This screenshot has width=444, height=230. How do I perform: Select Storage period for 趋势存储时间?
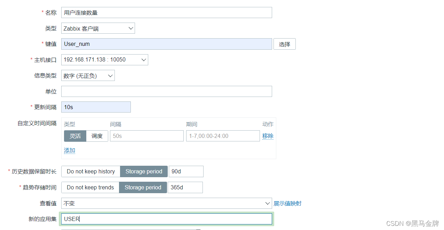coord(143,187)
